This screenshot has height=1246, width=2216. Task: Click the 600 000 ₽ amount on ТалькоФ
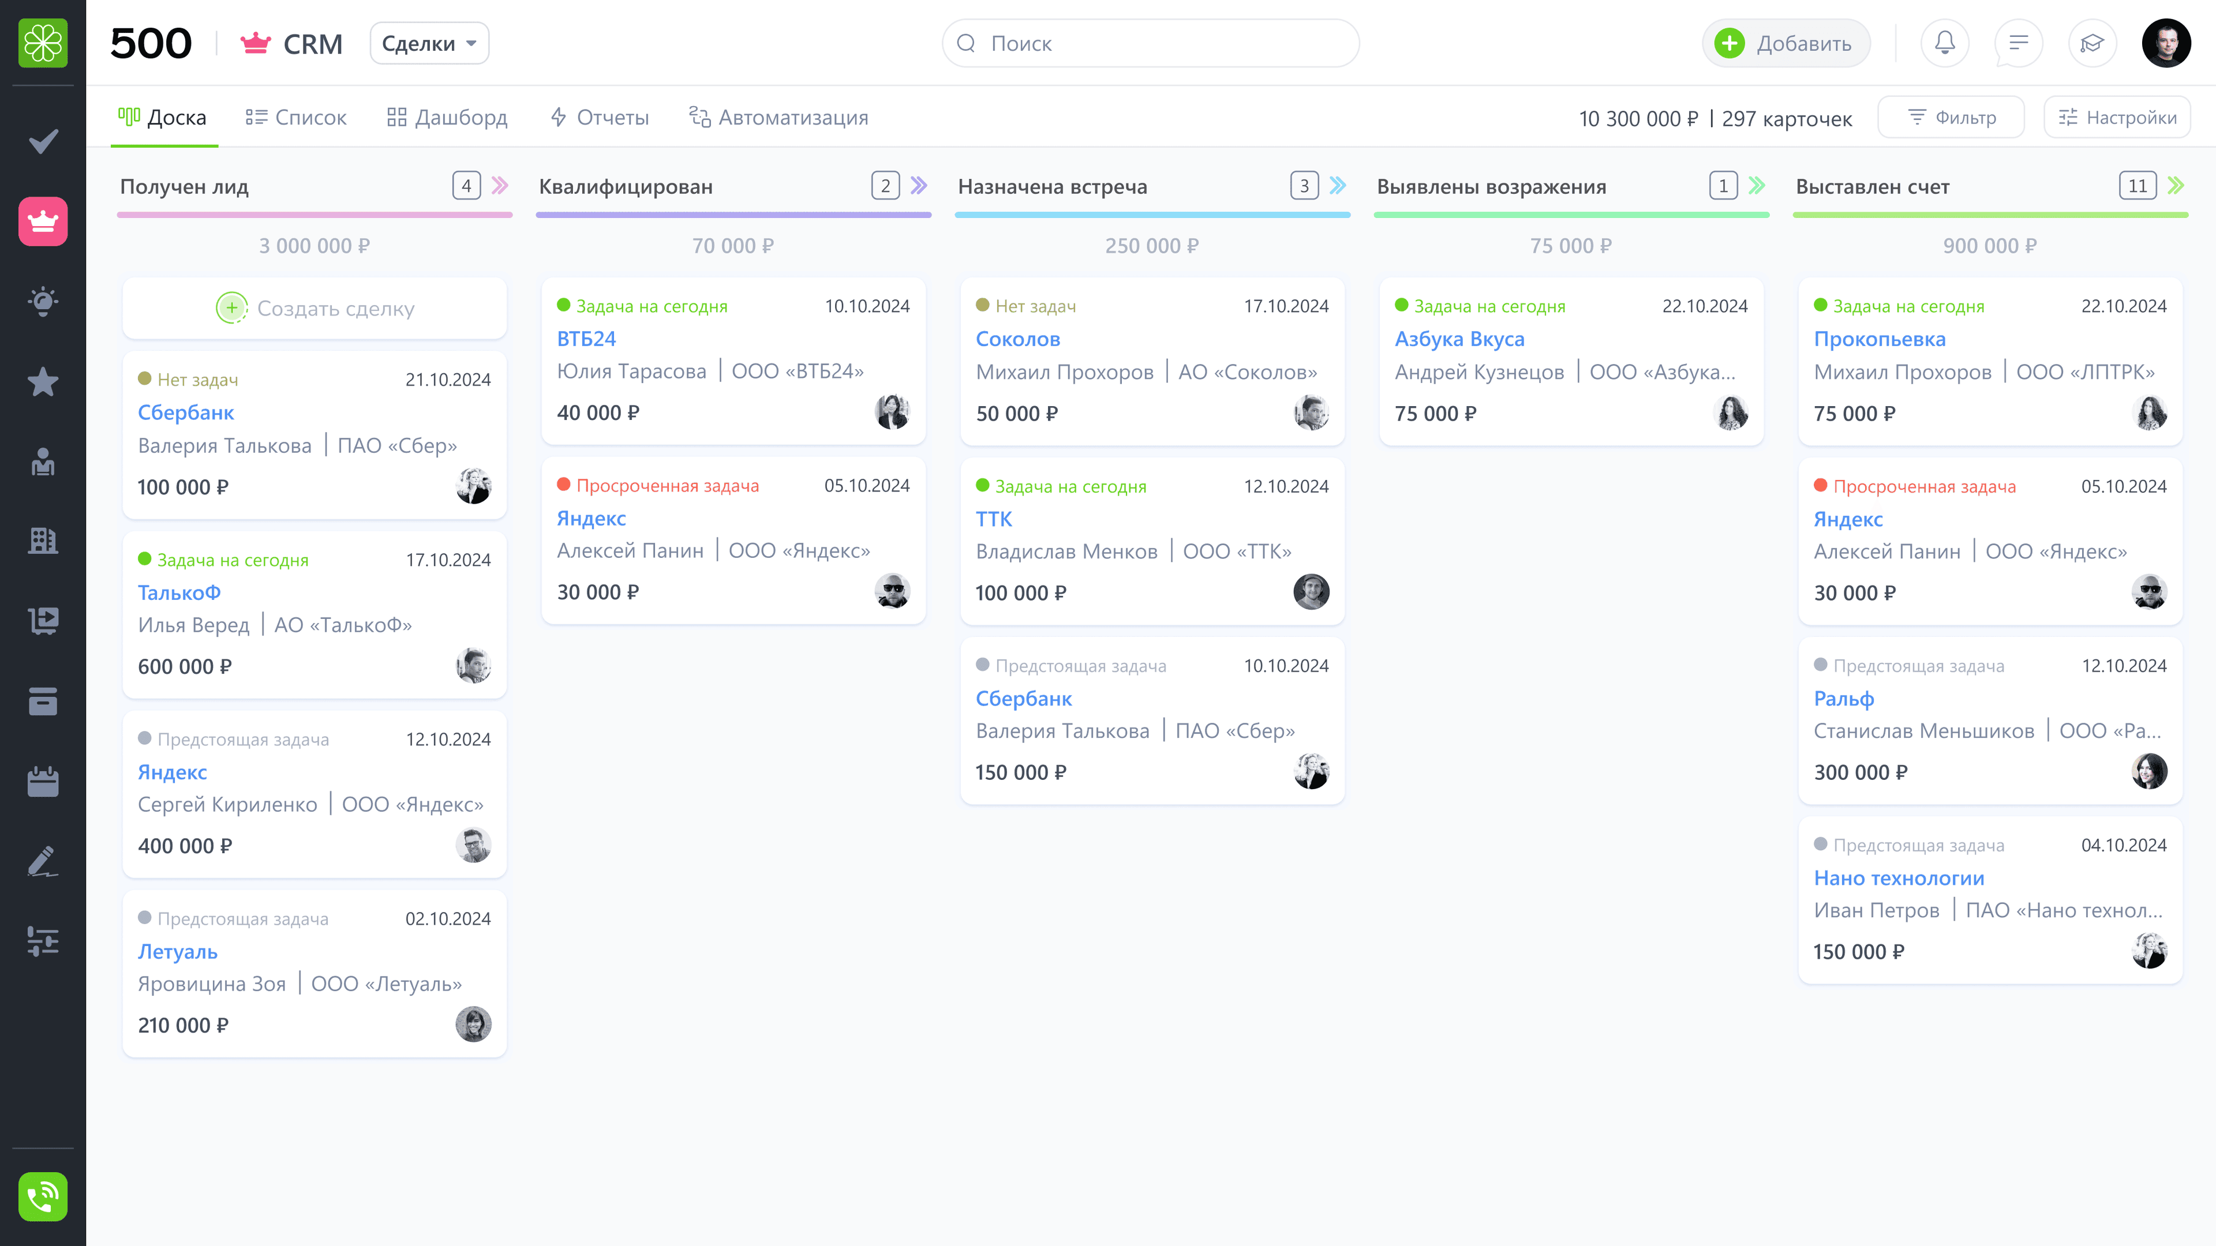pyautogui.click(x=185, y=666)
